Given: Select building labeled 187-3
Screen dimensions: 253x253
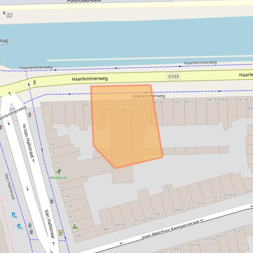Looking at the screenshot, I should (x=211, y=100).
